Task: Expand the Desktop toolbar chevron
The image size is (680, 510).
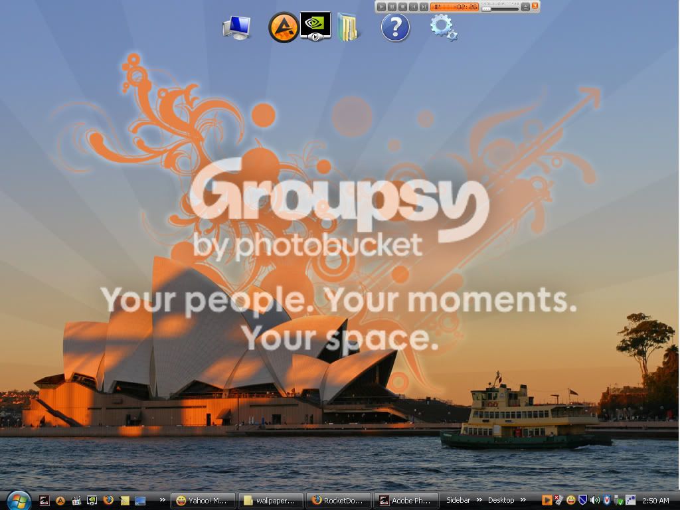Action: (x=523, y=500)
